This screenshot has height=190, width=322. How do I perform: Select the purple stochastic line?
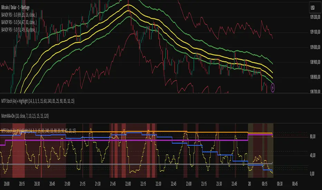104,140
